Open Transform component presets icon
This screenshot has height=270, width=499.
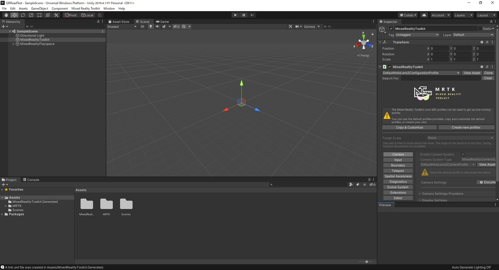[487, 42]
